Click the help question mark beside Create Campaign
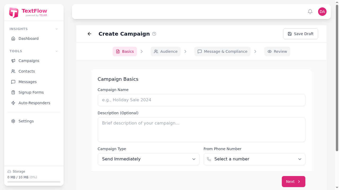The image size is (339, 190). pos(154,34)
